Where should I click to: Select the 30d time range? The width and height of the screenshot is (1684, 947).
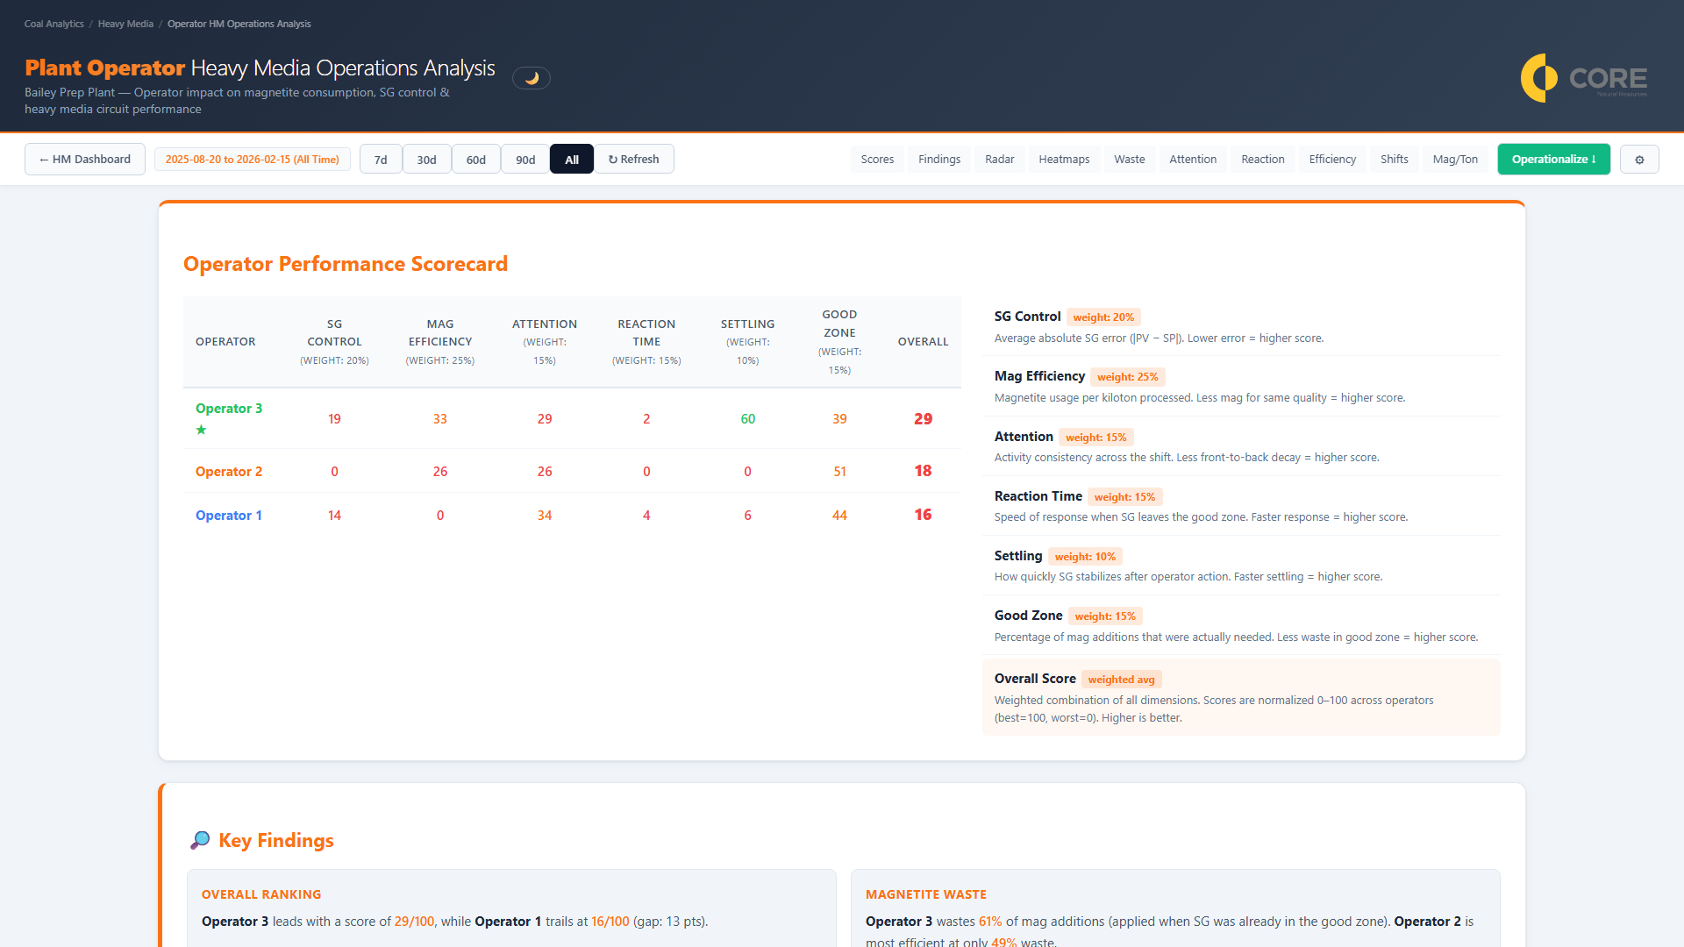(427, 159)
